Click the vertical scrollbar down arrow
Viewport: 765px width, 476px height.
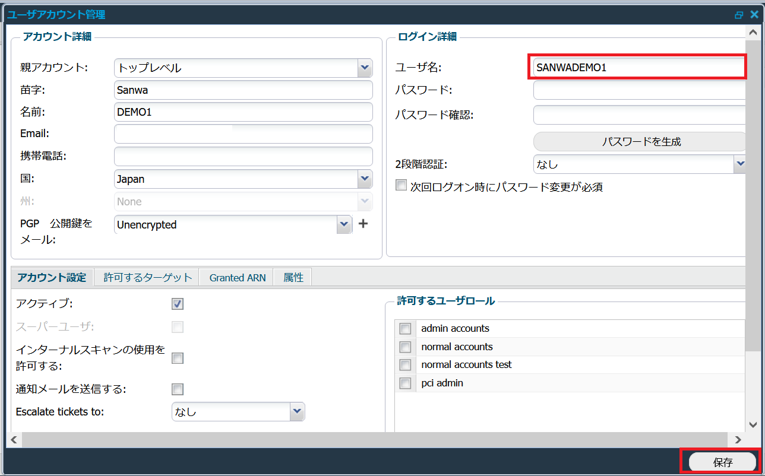[x=754, y=426]
